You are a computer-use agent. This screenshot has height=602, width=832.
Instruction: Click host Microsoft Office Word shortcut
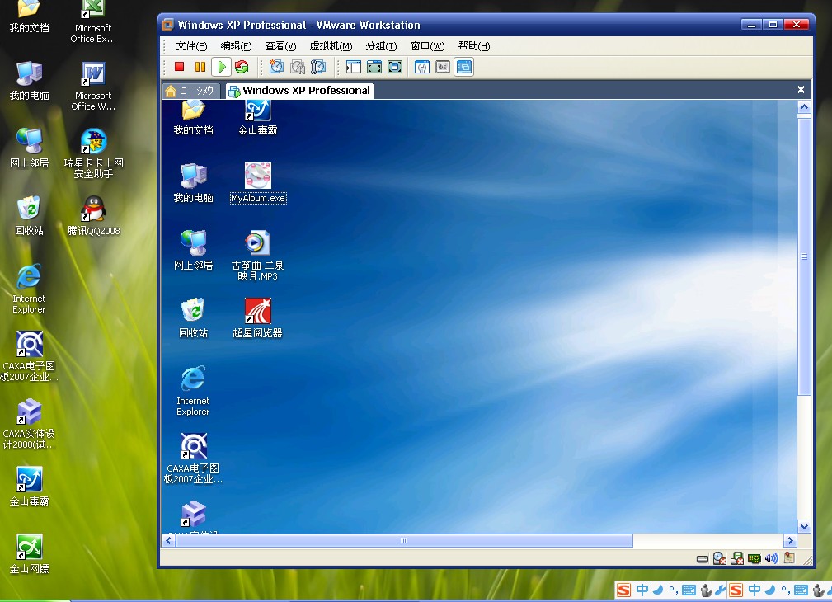[93, 86]
